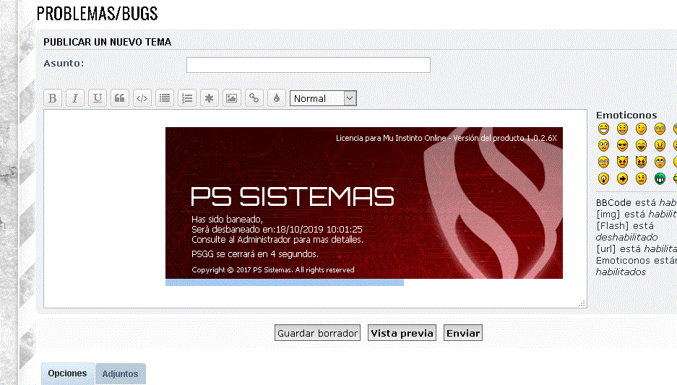
Task: Open the font color picker (flame icon)
Action: [x=275, y=99]
